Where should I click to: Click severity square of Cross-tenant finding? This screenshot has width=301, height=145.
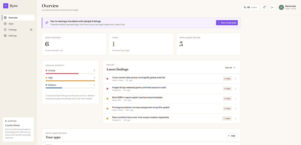pos(108,79)
